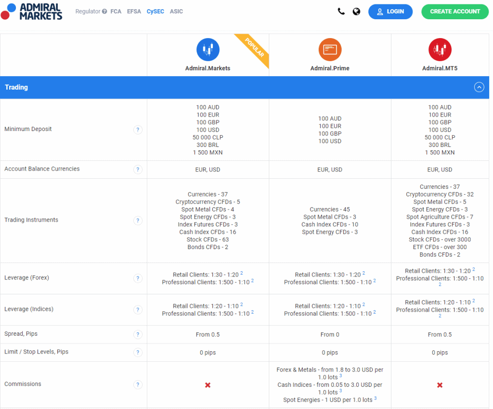Select FCA regulator
493x409 pixels.
pyautogui.click(x=116, y=12)
